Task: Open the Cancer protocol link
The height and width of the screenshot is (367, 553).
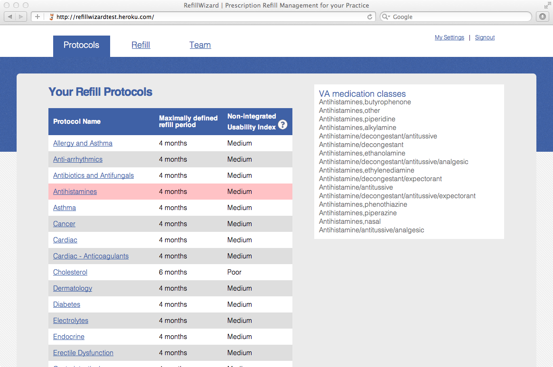Action: click(64, 224)
